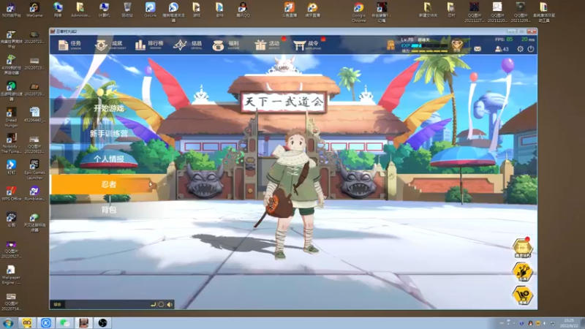Click the chat send enter icon

click(x=153, y=304)
